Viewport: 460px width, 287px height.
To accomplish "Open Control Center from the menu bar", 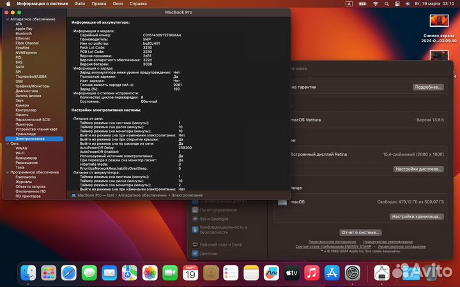I will click(x=397, y=4).
